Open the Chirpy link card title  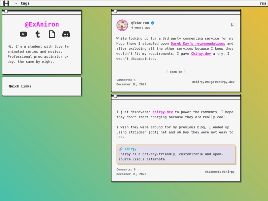click(x=131, y=149)
